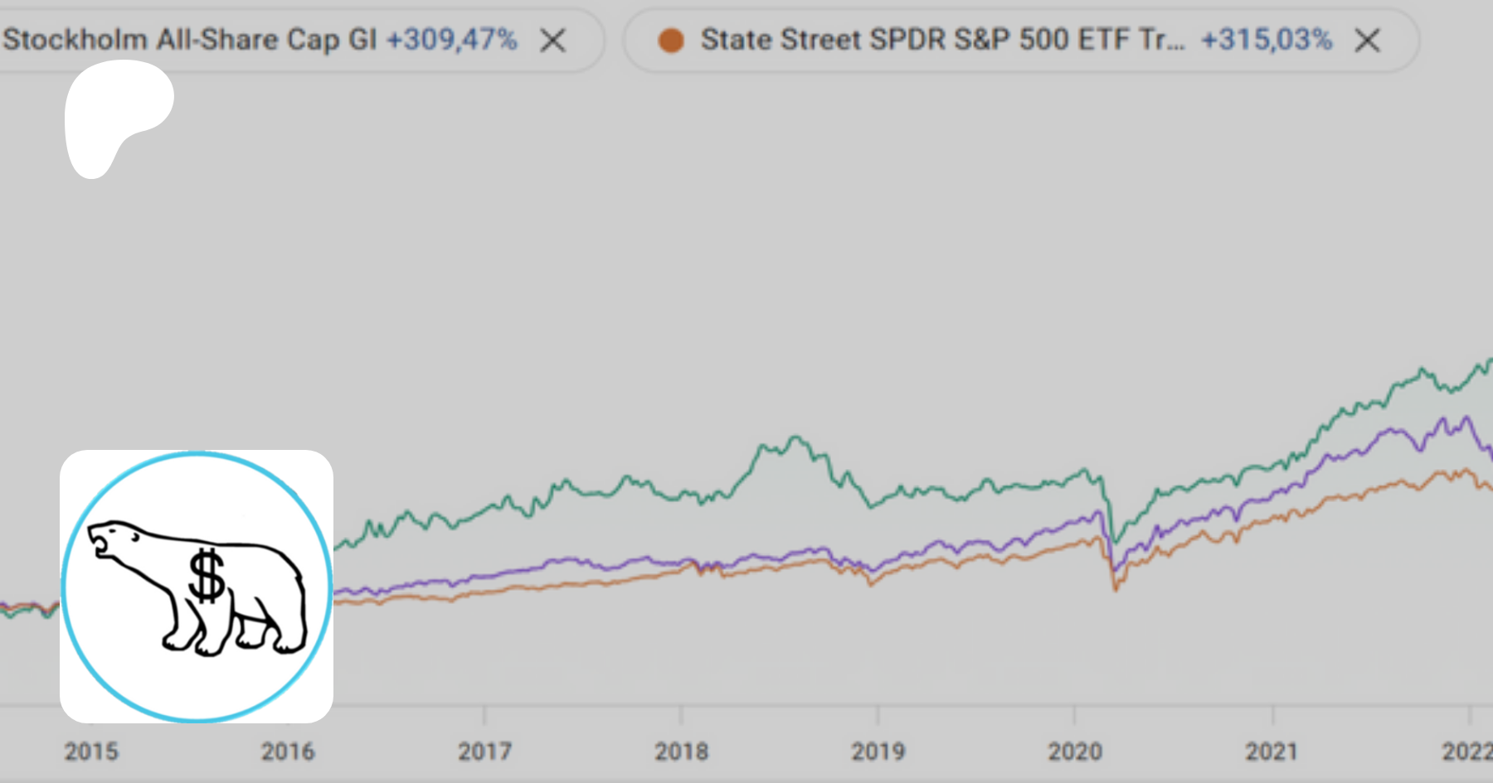Select the Stockholm All-Share Cap GI label
Image resolution: width=1493 pixels, height=783 pixels.
[190, 40]
